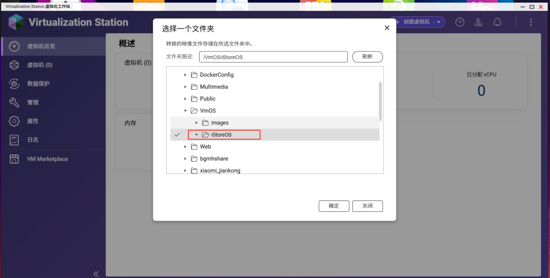Image resolution: width=550 pixels, height=278 pixels.
Task: Click the Public folder icon
Action: tap(194, 99)
